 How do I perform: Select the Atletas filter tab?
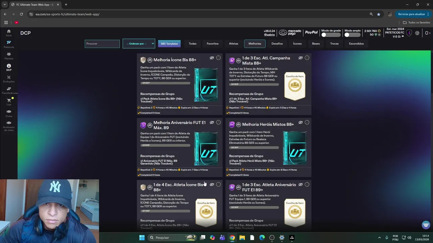pyautogui.click(x=233, y=44)
